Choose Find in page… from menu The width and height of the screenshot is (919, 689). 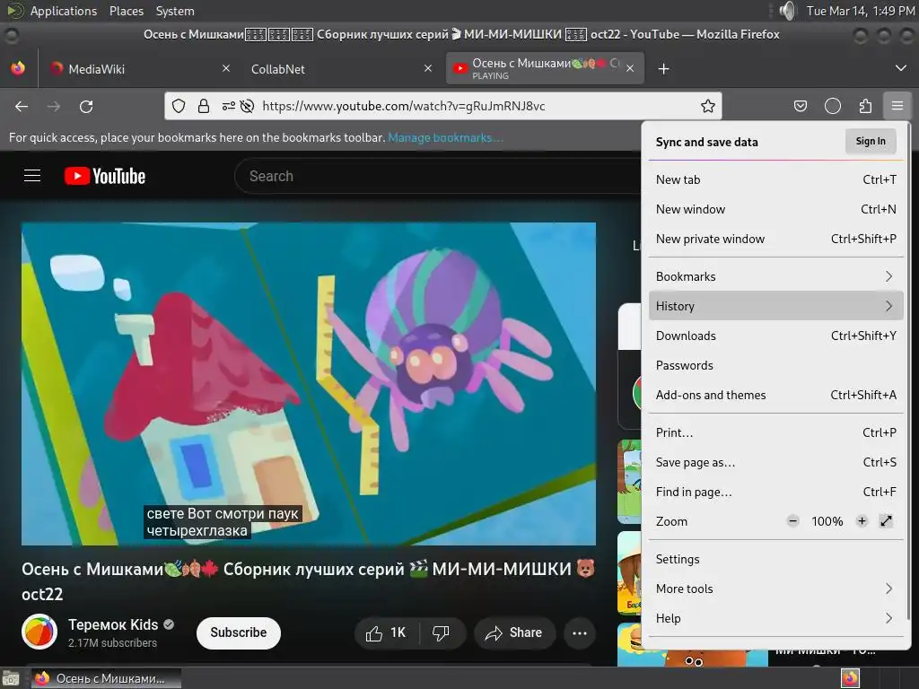coord(775,493)
